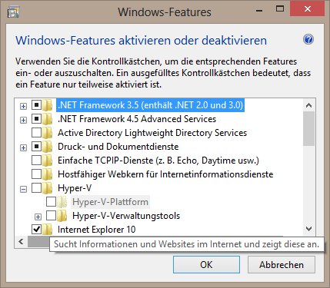Uncheck the Internet Explorer 10 checkbox
330x288 pixels.
click(x=36, y=229)
